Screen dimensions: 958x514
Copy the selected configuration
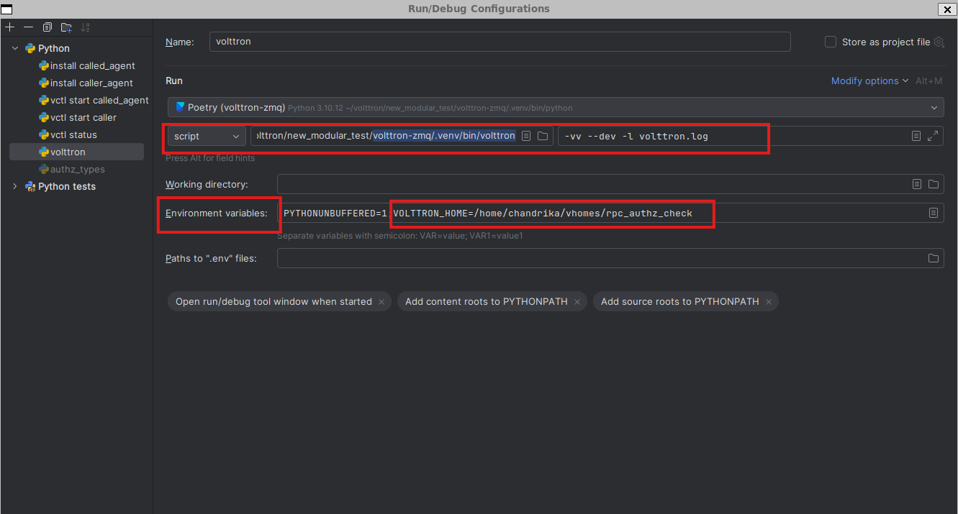point(48,27)
